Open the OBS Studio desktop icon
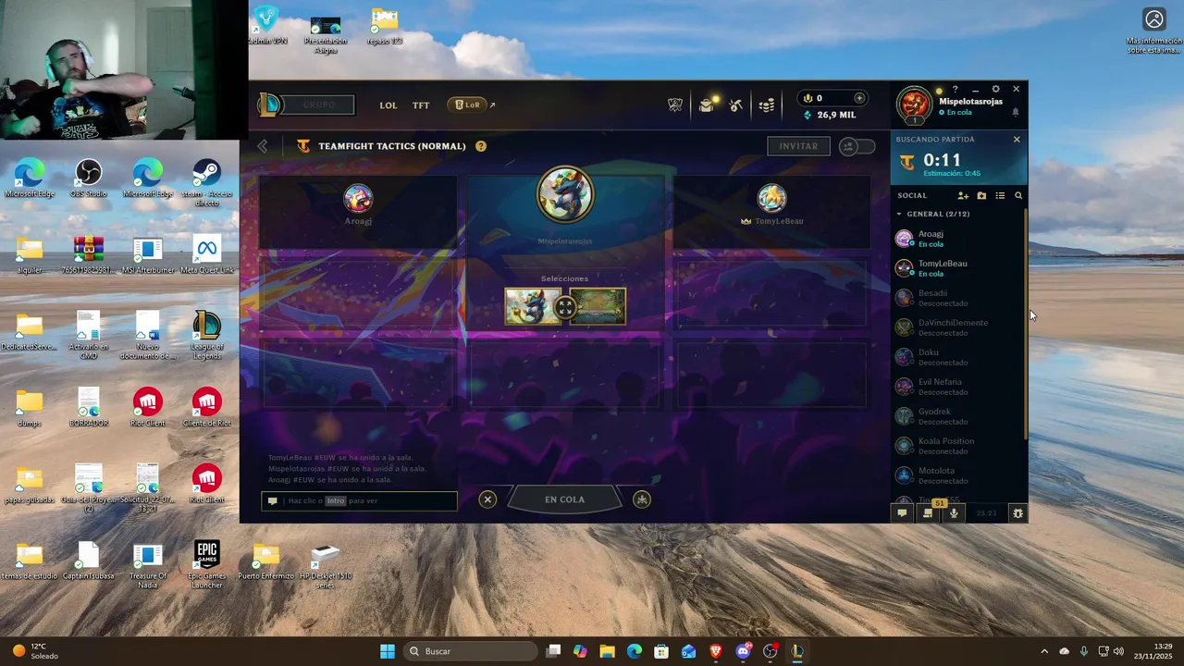The width and height of the screenshot is (1184, 666). click(x=88, y=179)
